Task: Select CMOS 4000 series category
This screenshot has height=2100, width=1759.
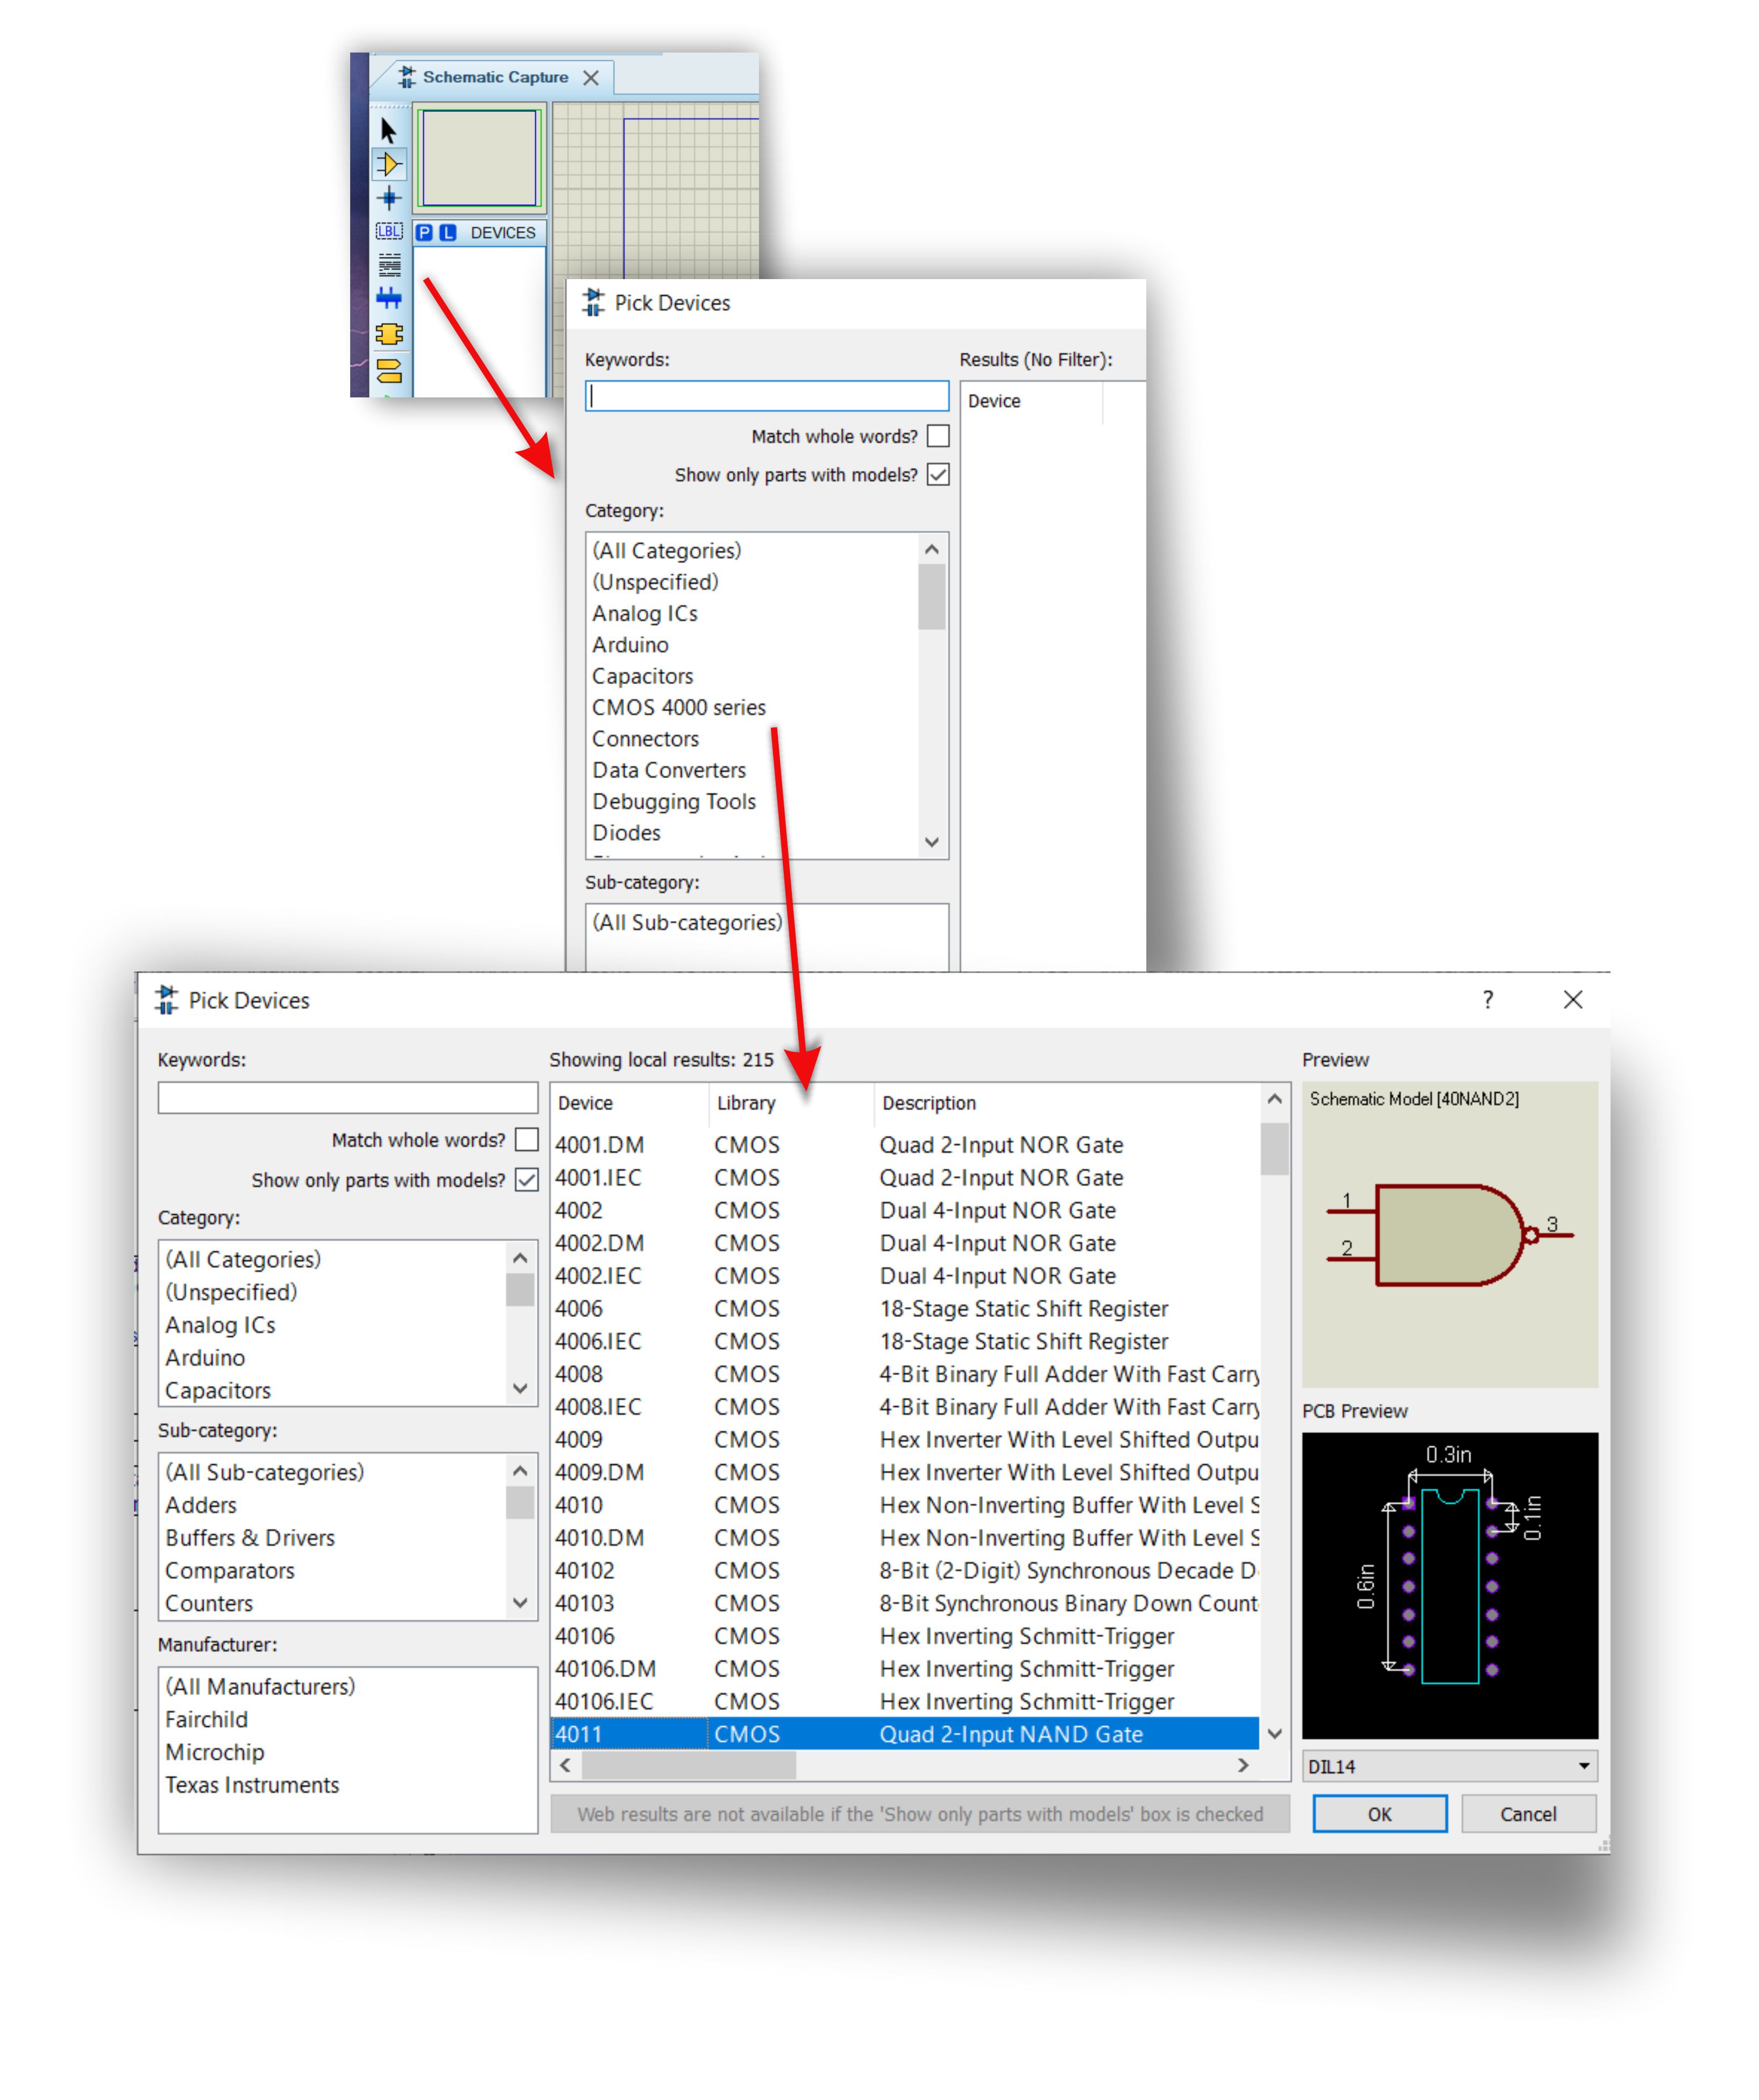Action: [x=679, y=707]
